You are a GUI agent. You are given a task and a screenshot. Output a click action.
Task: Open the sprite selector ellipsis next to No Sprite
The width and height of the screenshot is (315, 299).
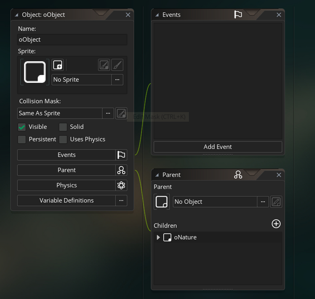pos(117,80)
